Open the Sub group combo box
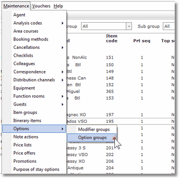Viewport: 180px width, 179px height. pos(169,26)
